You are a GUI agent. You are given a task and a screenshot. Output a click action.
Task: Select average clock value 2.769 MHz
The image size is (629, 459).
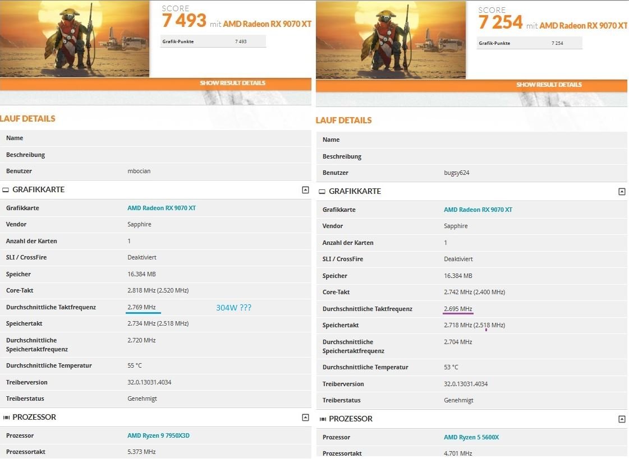(141, 307)
